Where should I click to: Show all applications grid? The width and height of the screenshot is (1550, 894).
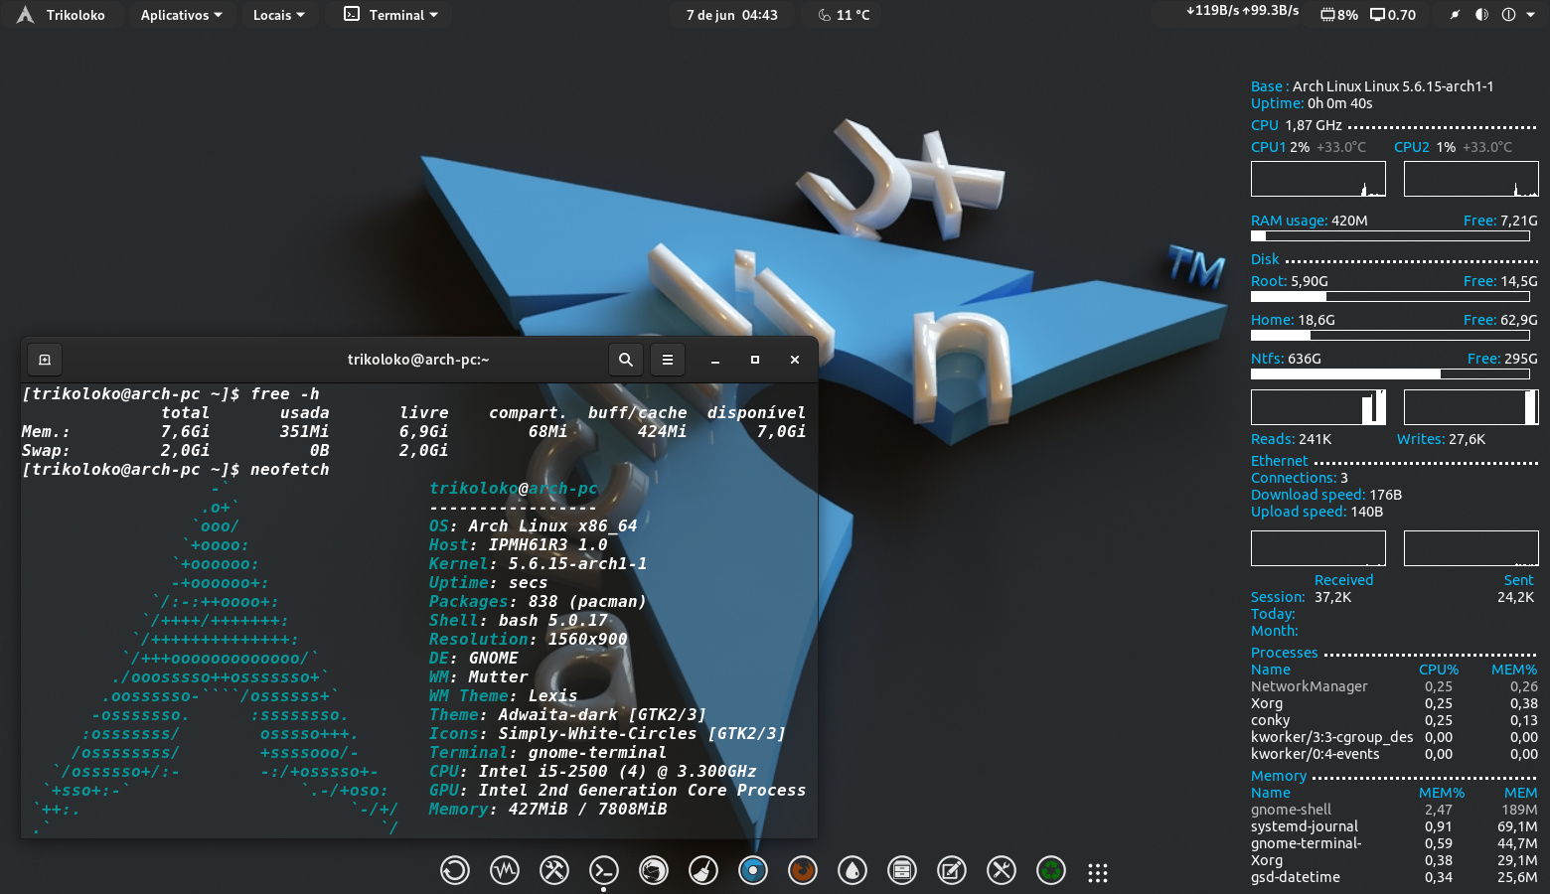[1097, 872]
